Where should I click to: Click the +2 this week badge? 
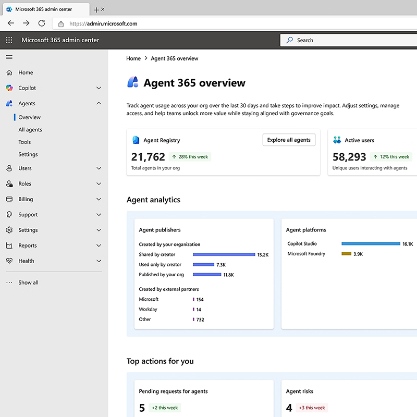point(165,408)
